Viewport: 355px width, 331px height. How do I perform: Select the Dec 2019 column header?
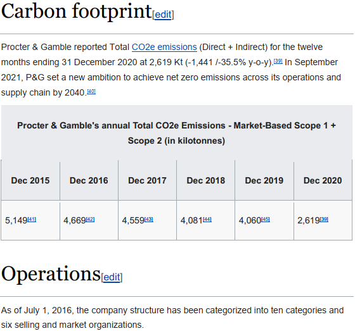tap(264, 180)
